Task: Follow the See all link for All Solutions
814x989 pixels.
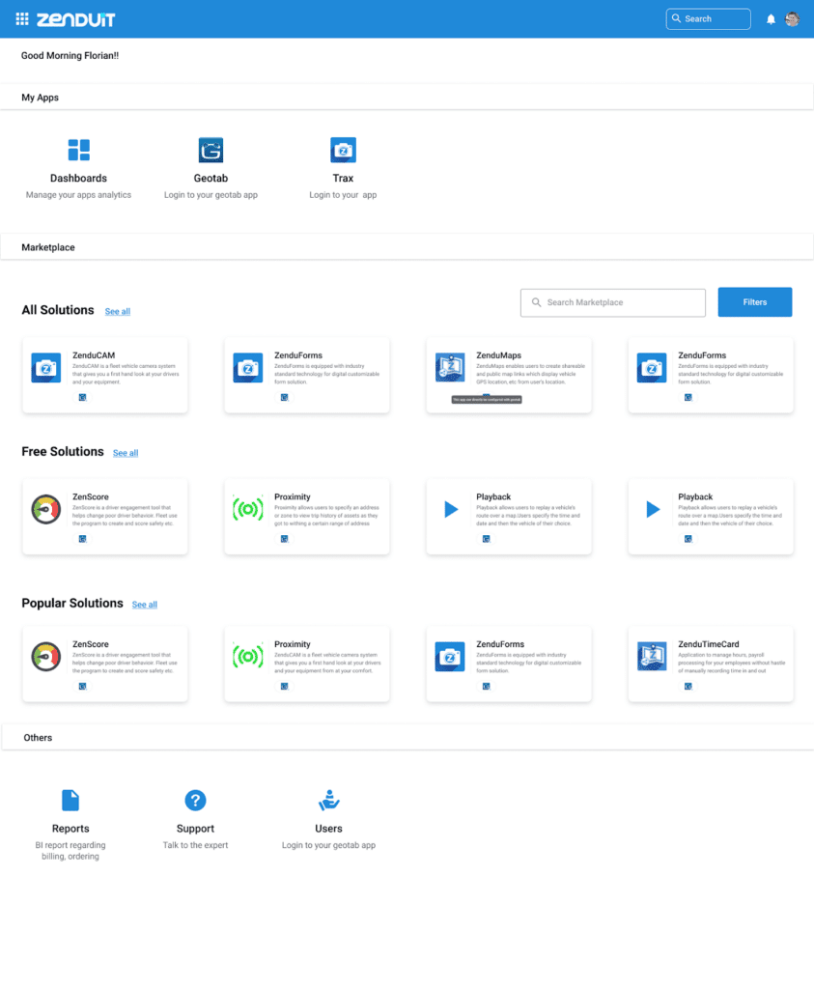Action: (x=117, y=312)
